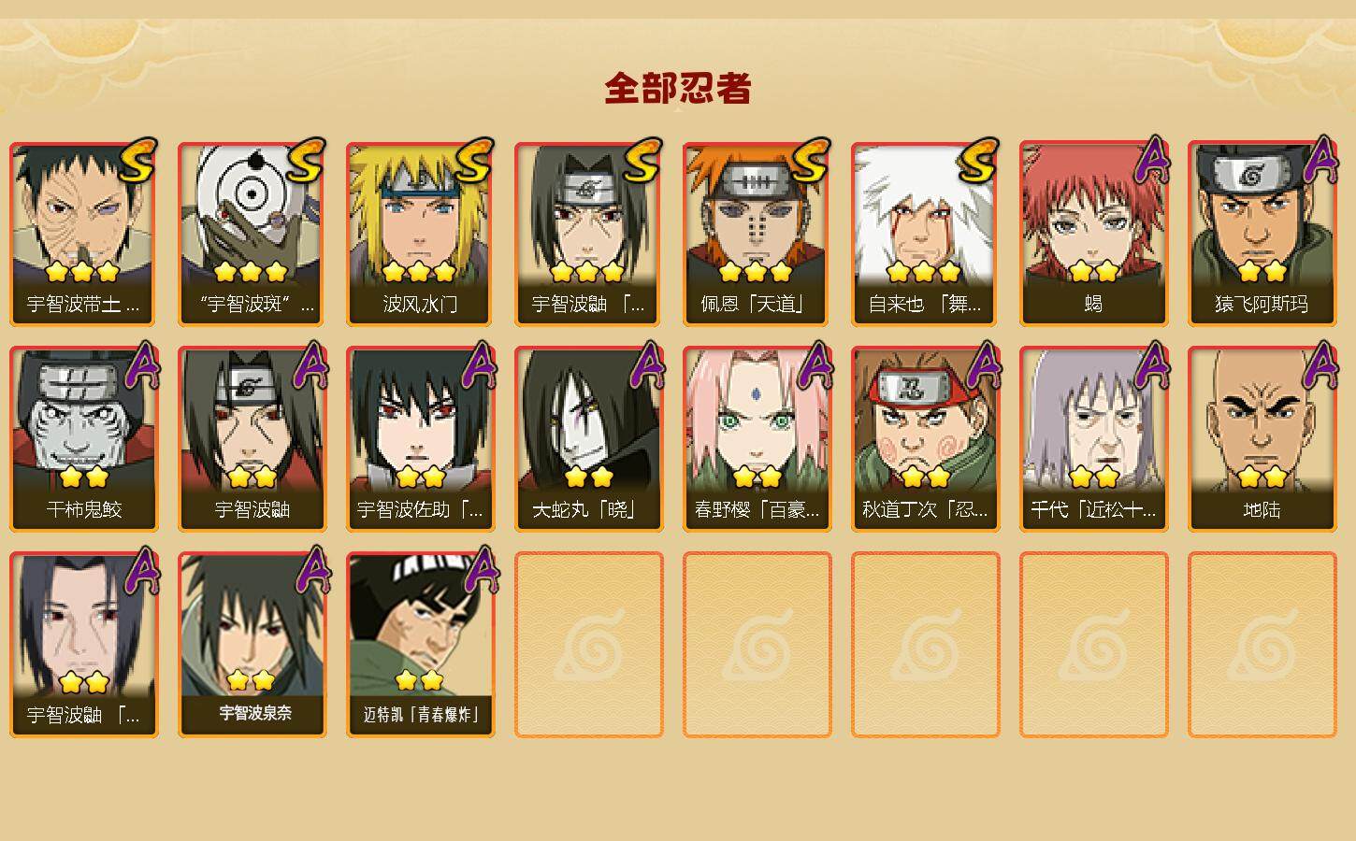
Task: Select the 地陆 bald monk card
Action: tap(1262, 439)
